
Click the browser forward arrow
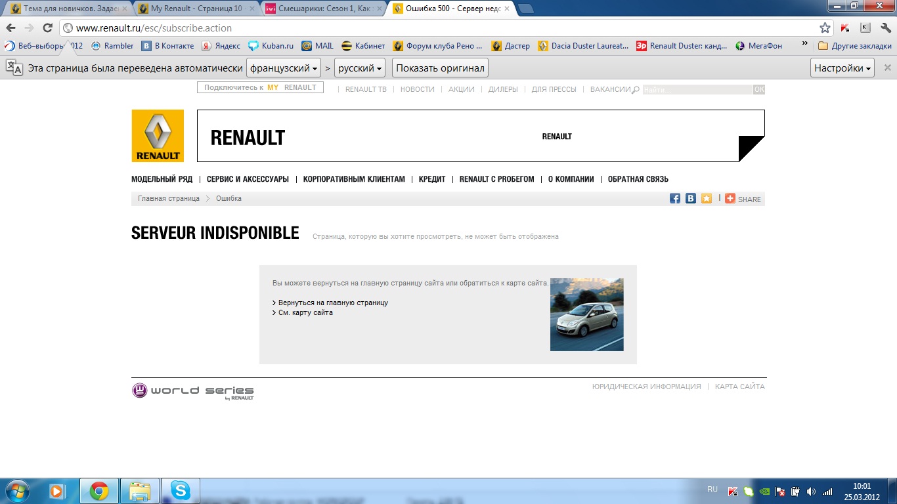tap(29, 28)
